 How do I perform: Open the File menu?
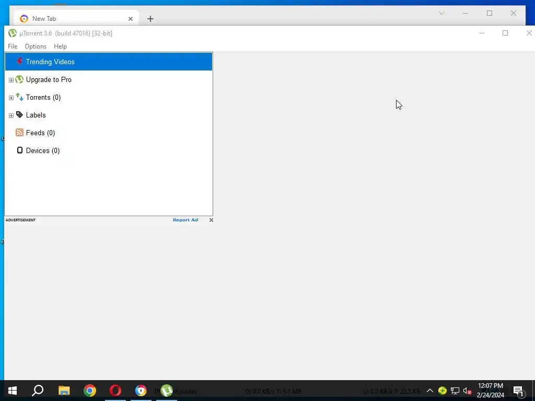tap(13, 46)
